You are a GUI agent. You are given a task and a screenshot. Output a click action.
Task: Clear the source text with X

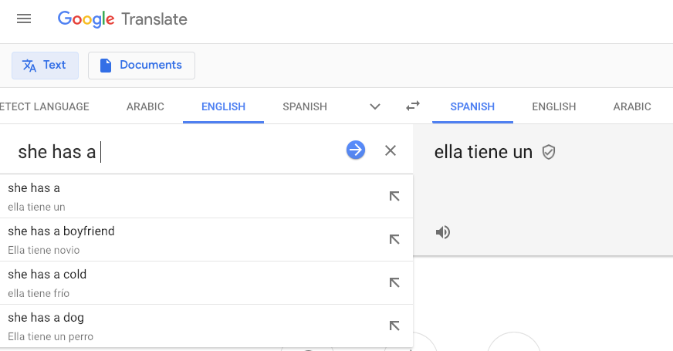(x=391, y=150)
